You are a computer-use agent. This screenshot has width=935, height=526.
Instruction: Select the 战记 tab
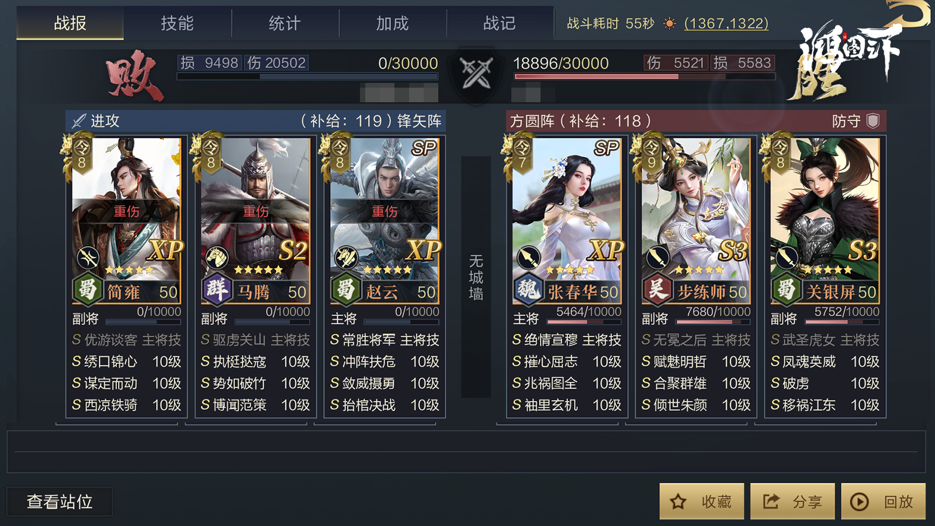point(500,23)
